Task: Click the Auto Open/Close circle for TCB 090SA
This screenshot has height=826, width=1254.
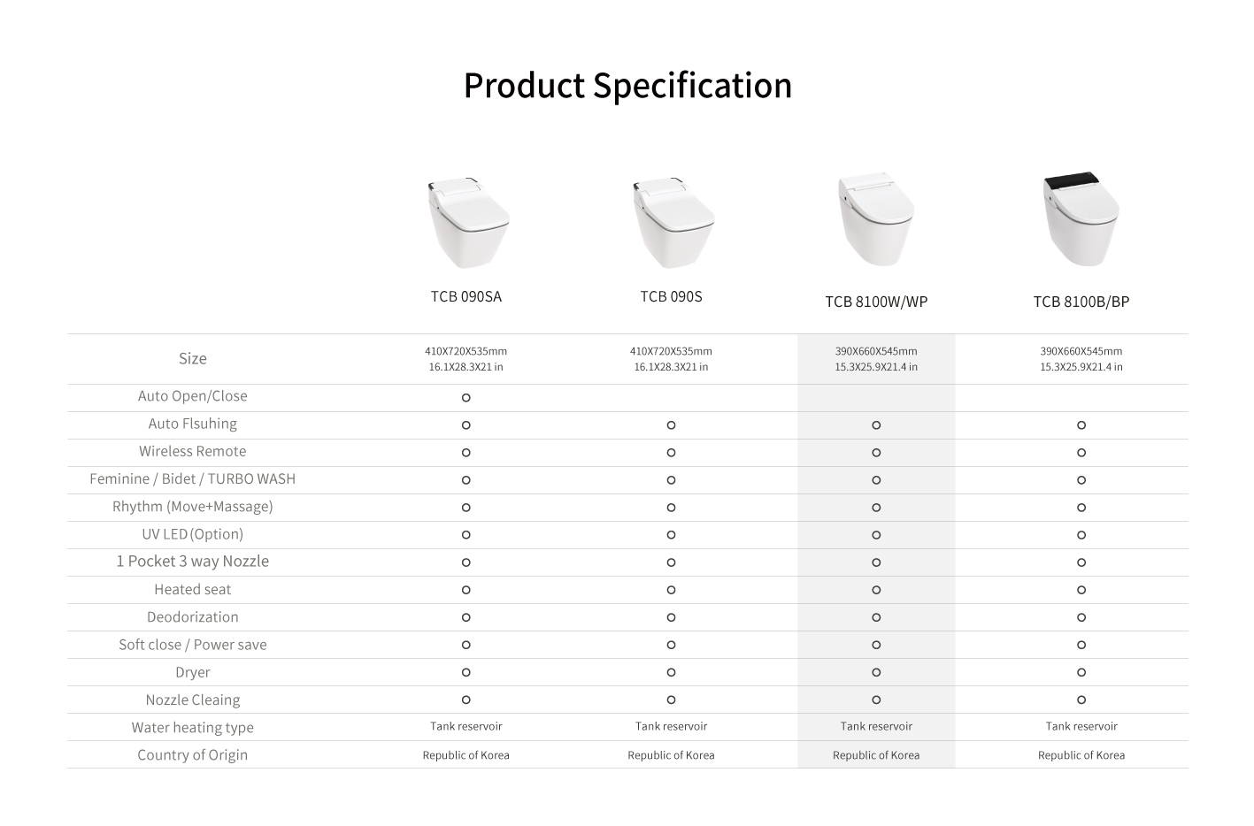Action: (466, 398)
